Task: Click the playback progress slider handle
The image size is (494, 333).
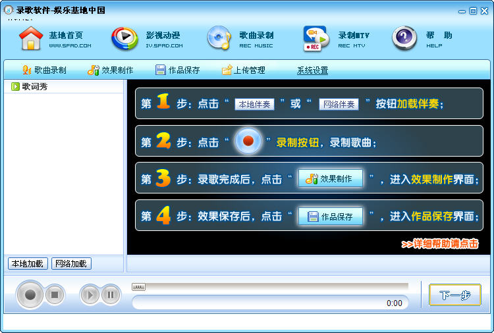Action: click(138, 287)
